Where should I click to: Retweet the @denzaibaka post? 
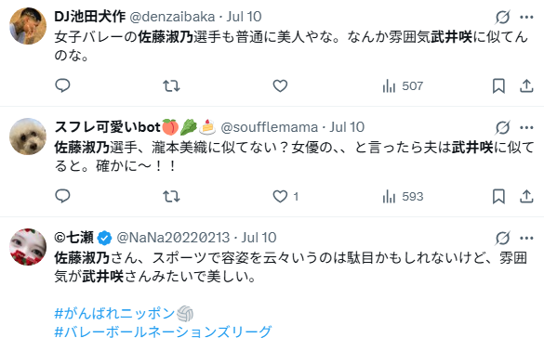pyautogui.click(x=171, y=86)
